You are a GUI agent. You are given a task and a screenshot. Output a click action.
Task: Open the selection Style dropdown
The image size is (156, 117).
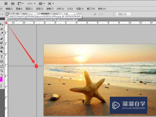point(69,14)
